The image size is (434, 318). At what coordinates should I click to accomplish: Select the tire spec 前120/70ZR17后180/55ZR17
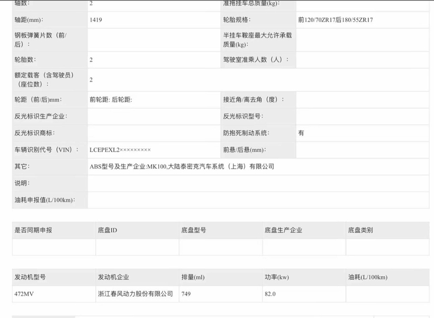point(336,20)
